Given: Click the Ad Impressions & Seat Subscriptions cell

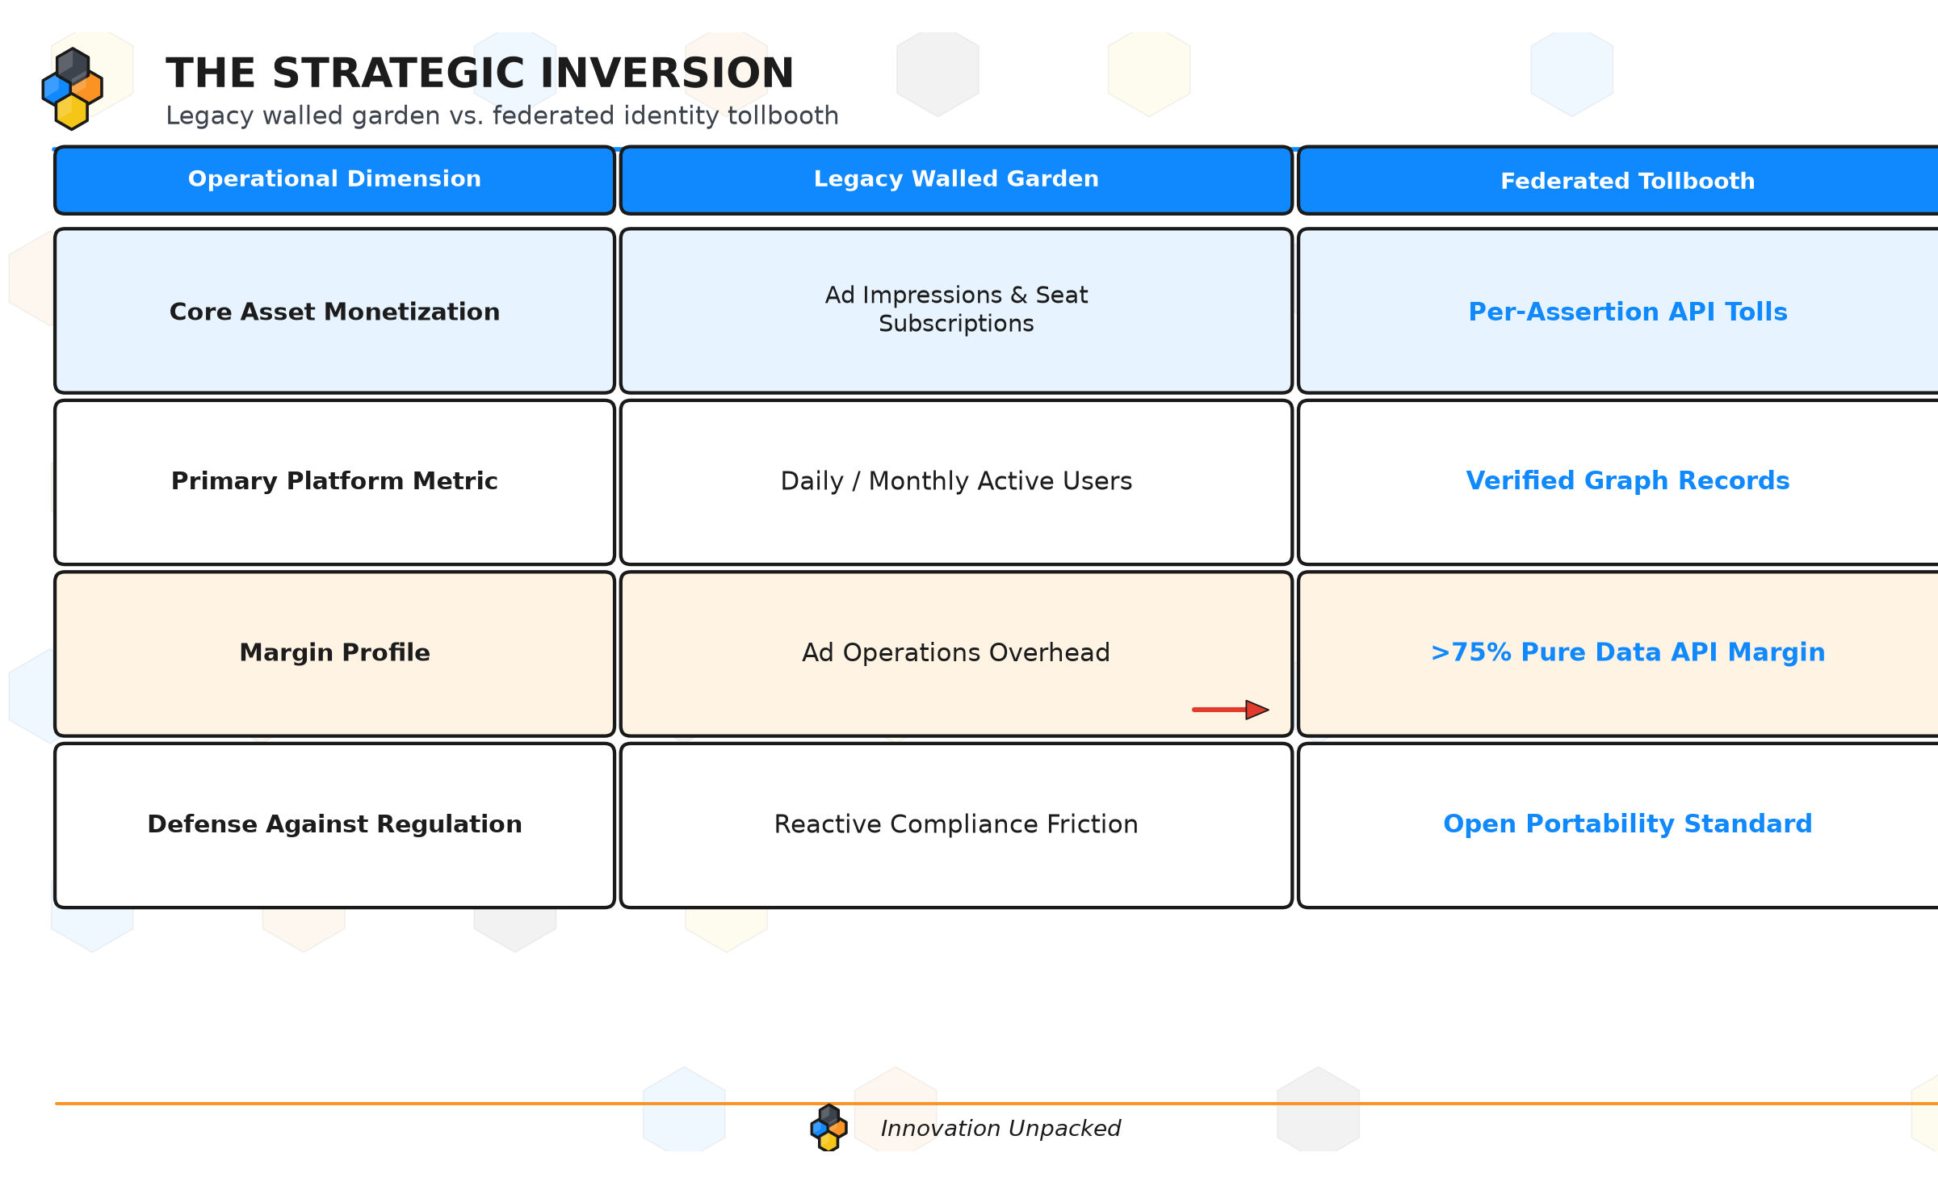Looking at the screenshot, I should coord(956,311).
